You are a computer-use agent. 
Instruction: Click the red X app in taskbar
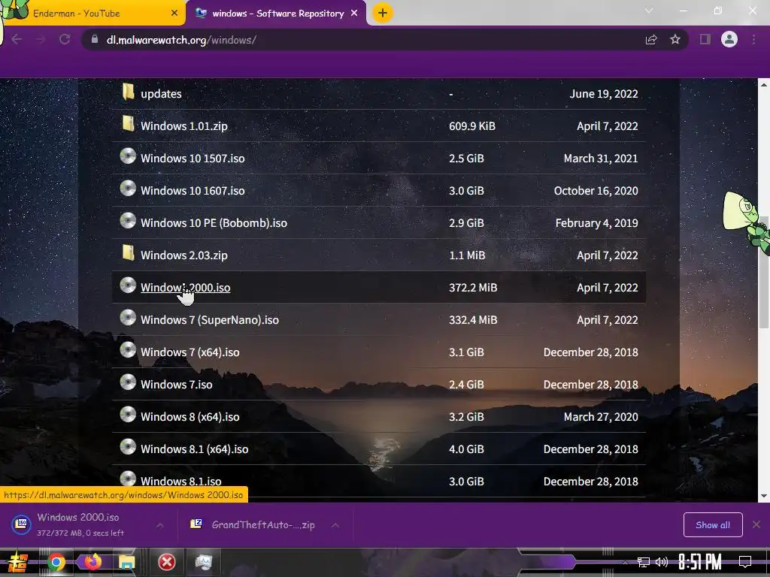coord(166,562)
